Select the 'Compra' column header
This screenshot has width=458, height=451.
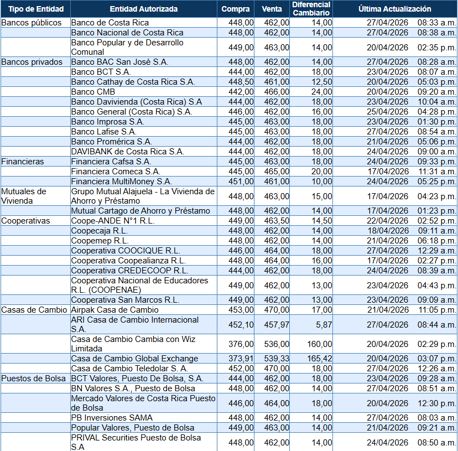coord(236,9)
